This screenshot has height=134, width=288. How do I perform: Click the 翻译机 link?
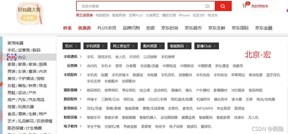[x=206, y=126]
